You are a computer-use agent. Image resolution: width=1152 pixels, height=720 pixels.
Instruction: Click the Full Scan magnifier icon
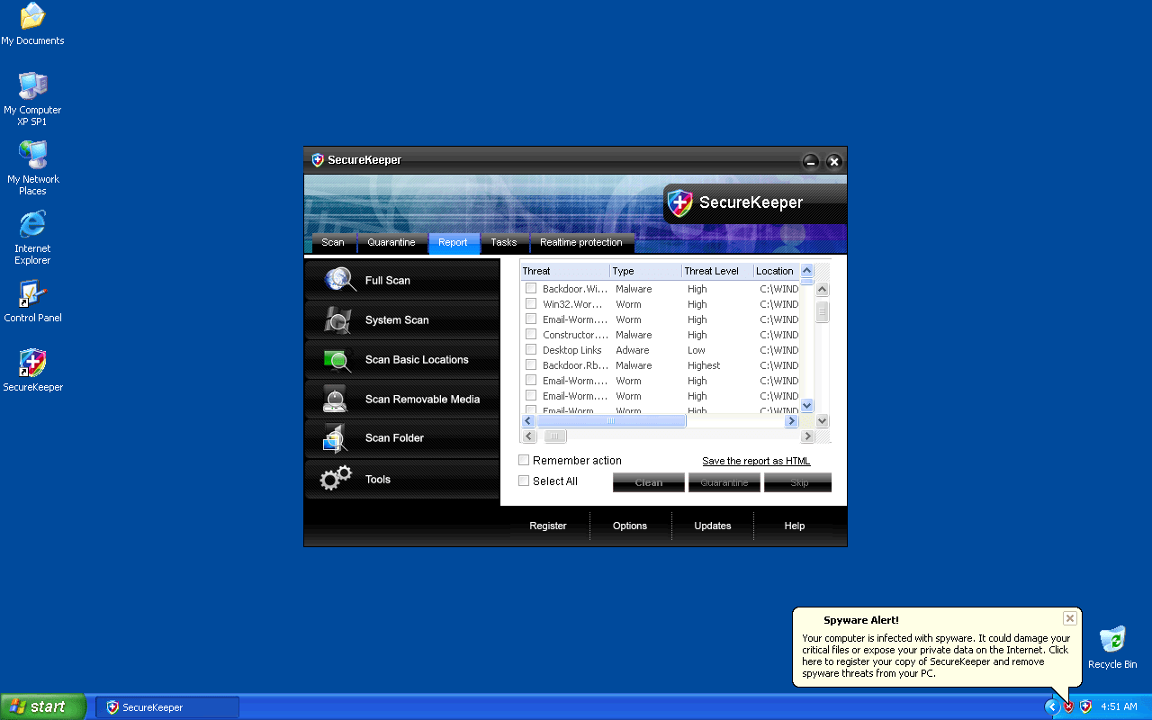click(340, 280)
